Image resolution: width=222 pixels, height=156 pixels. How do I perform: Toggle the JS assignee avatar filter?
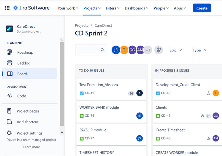pos(116,50)
